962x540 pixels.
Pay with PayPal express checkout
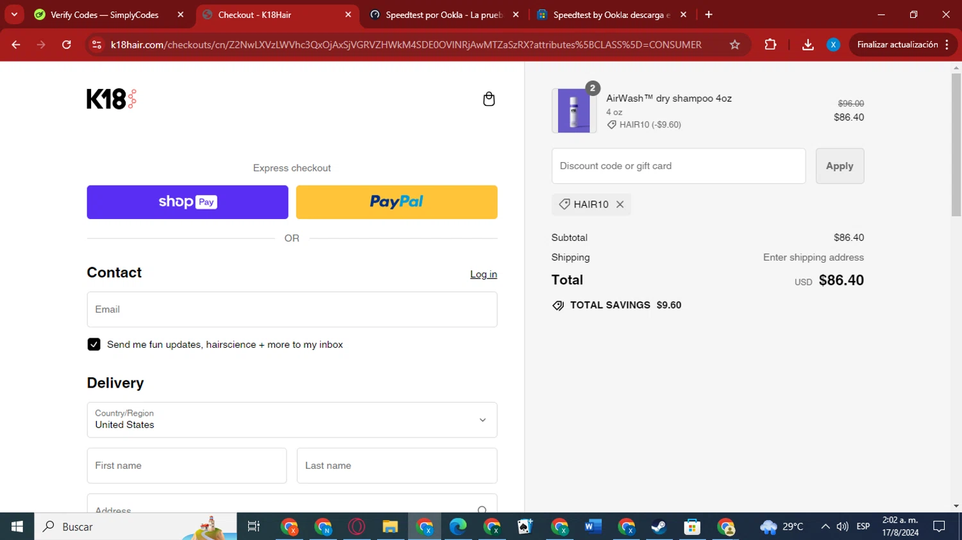[x=396, y=202]
